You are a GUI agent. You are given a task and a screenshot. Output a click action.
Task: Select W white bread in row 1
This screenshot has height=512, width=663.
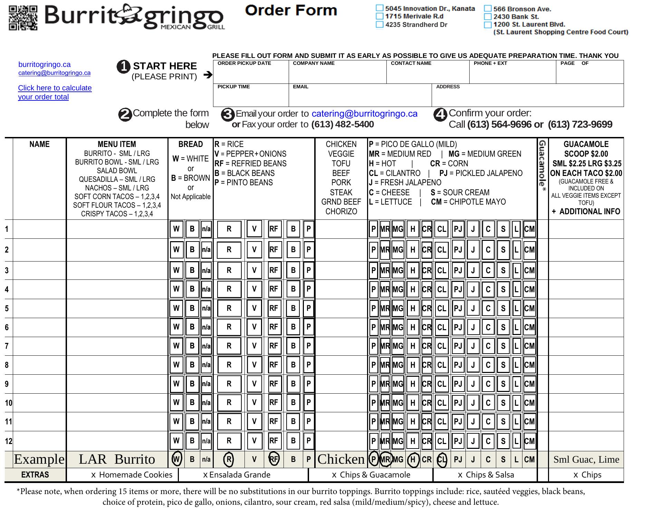176,229
